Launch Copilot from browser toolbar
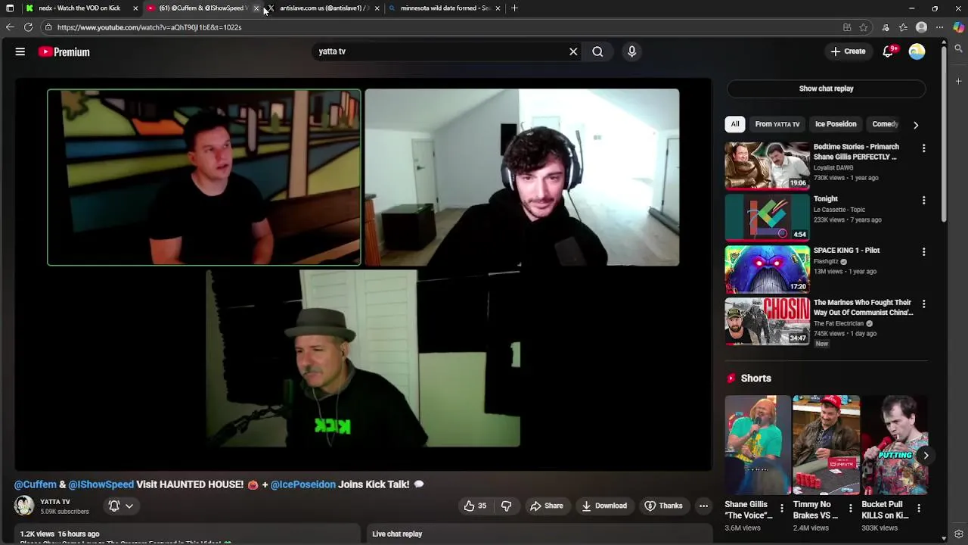The image size is (968, 545). click(x=958, y=27)
